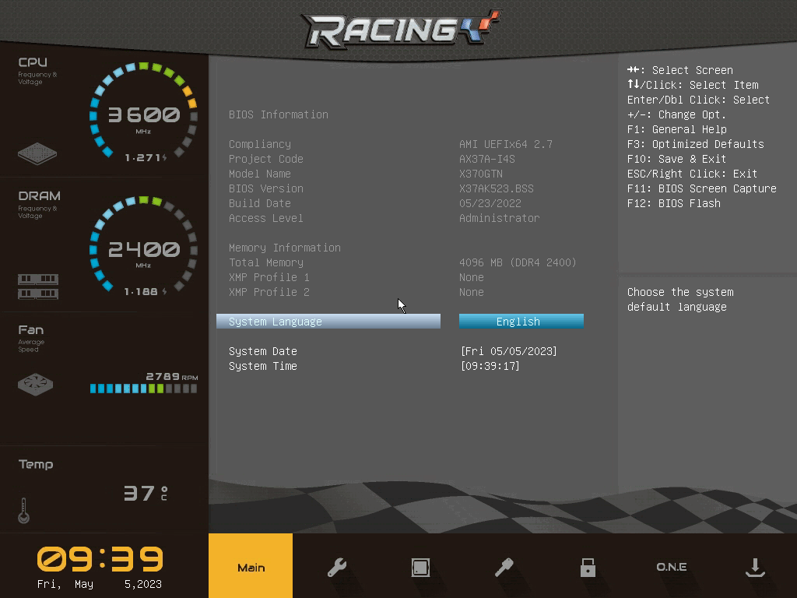
Task: Click the CPU voltage 1.271 reading
Action: pyautogui.click(x=146, y=157)
